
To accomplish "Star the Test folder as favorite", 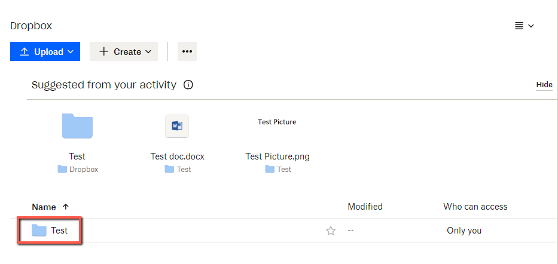I will point(331,231).
